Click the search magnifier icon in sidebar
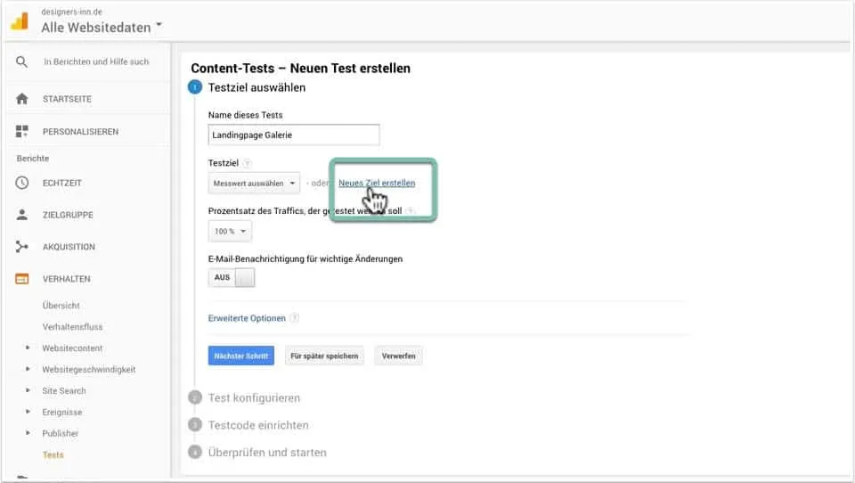This screenshot has width=855, height=483. tap(22, 62)
